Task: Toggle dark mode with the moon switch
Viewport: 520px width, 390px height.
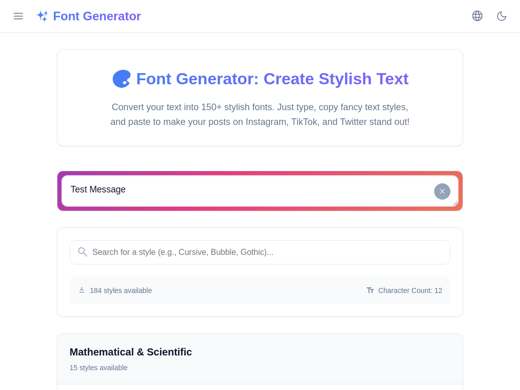Action: 502,16
